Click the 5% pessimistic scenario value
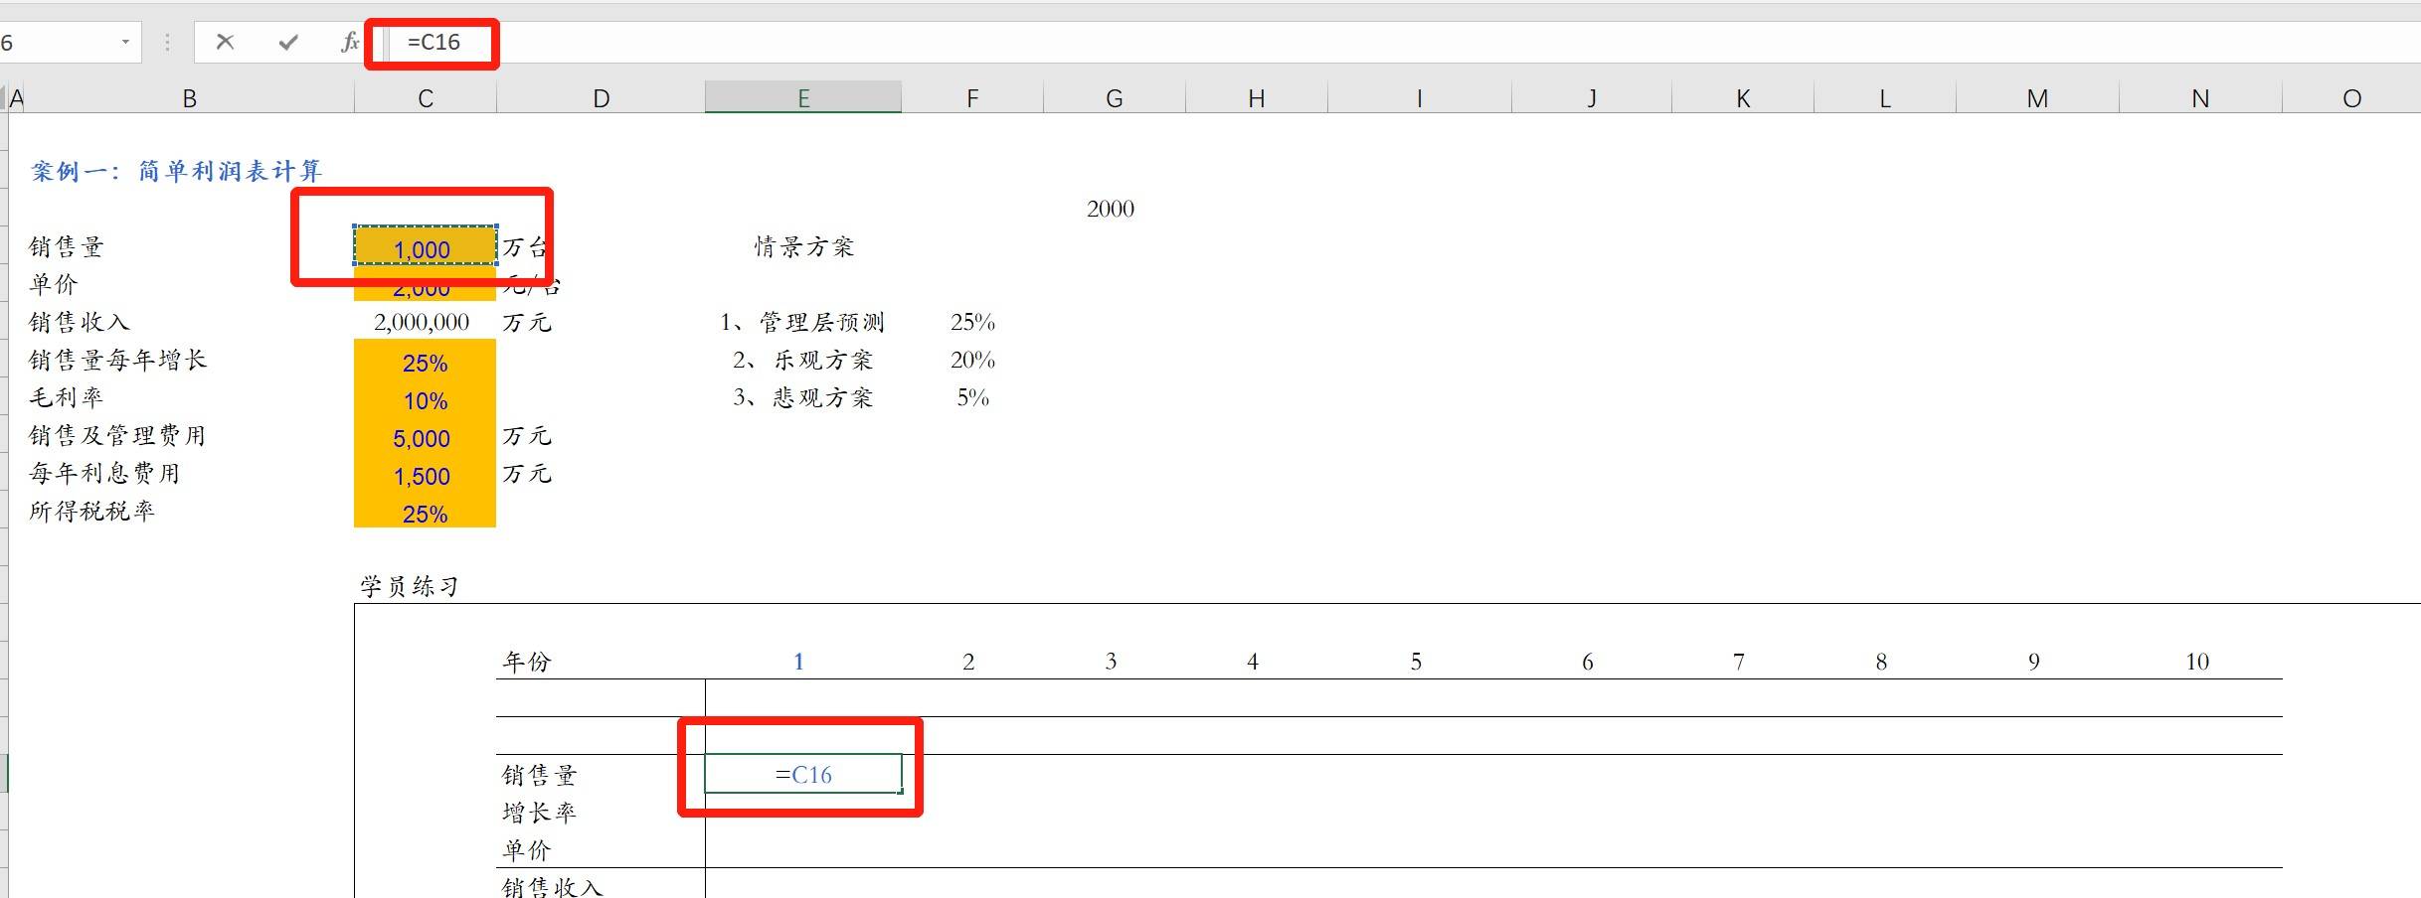Image resolution: width=2421 pixels, height=898 pixels. [972, 397]
